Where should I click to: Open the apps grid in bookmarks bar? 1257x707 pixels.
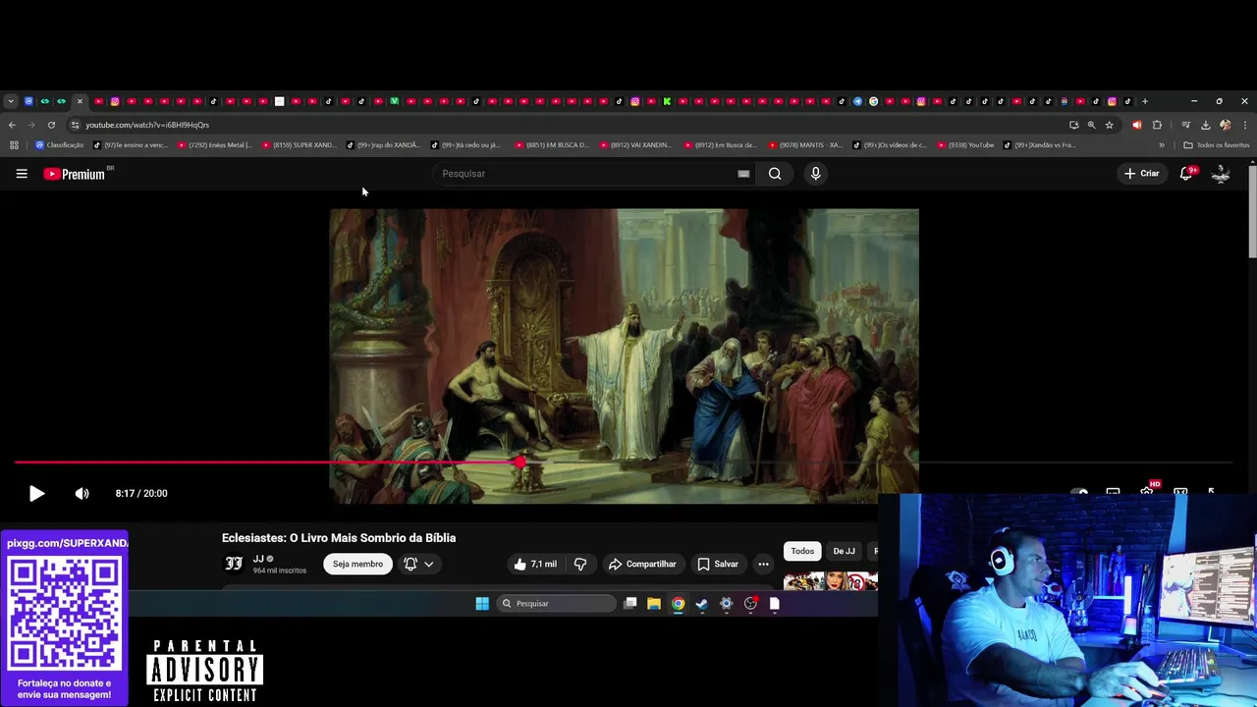[14, 145]
